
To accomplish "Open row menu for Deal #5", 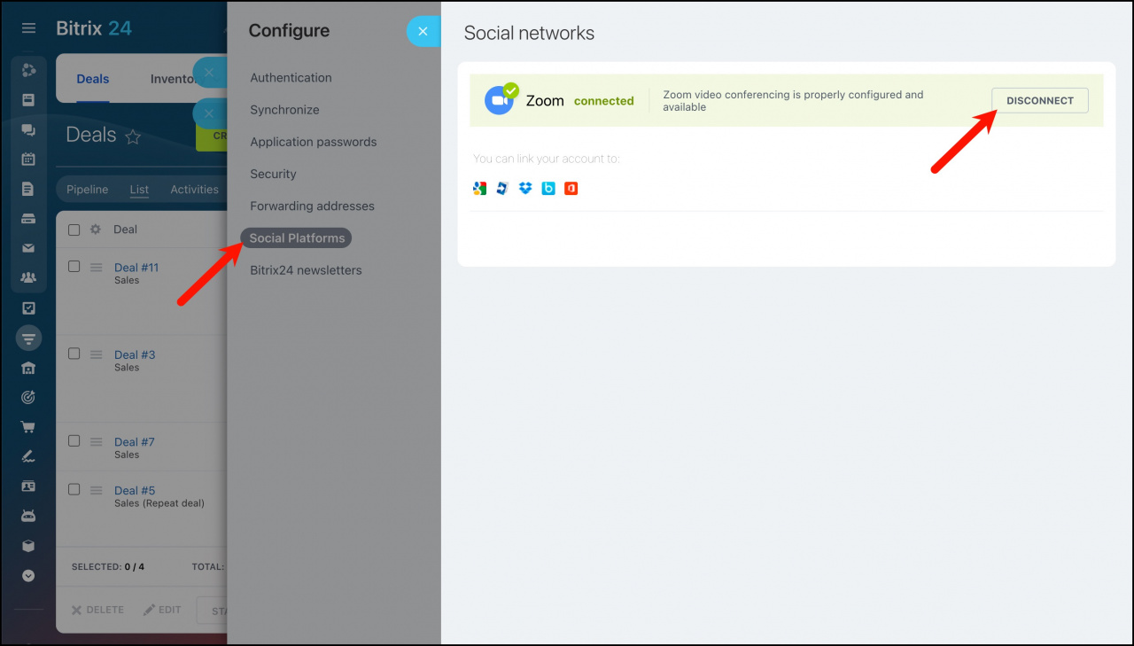I will pyautogui.click(x=97, y=490).
